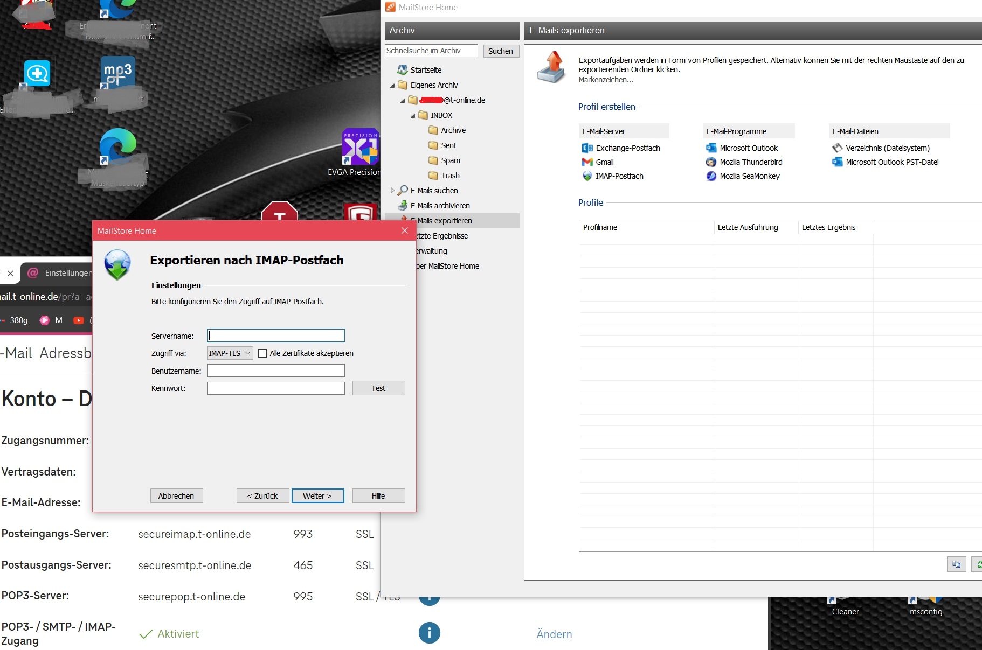The width and height of the screenshot is (982, 650).
Task: Click the 'Aktiviert' status text
Action: point(178,634)
